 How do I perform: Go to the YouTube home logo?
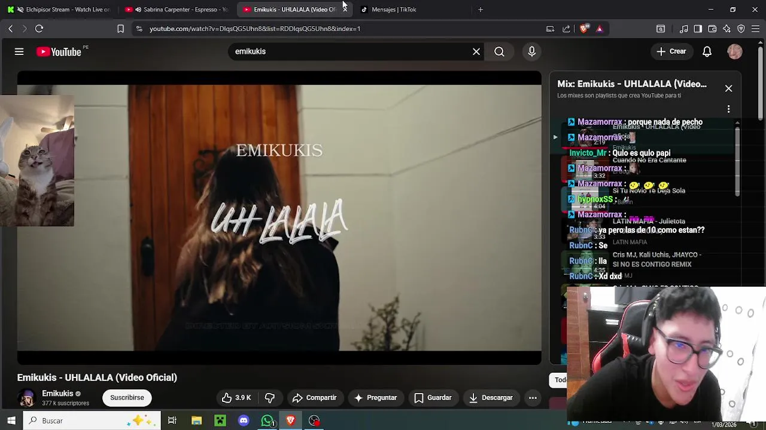click(59, 52)
